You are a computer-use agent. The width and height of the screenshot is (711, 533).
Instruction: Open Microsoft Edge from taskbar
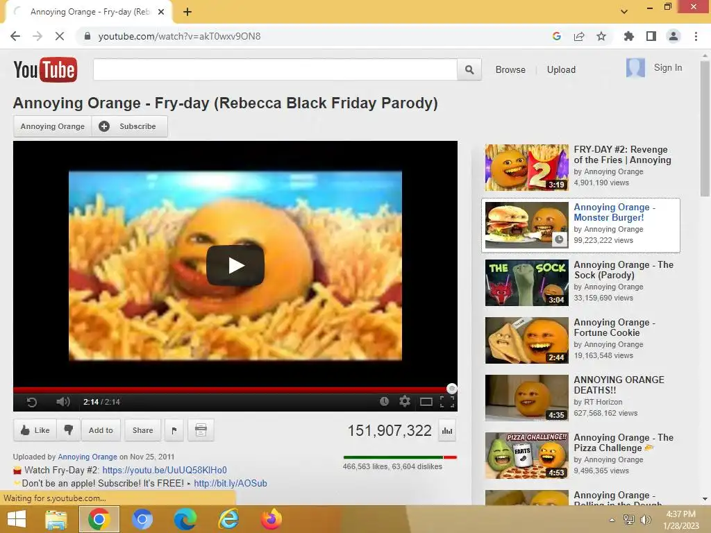(185, 519)
